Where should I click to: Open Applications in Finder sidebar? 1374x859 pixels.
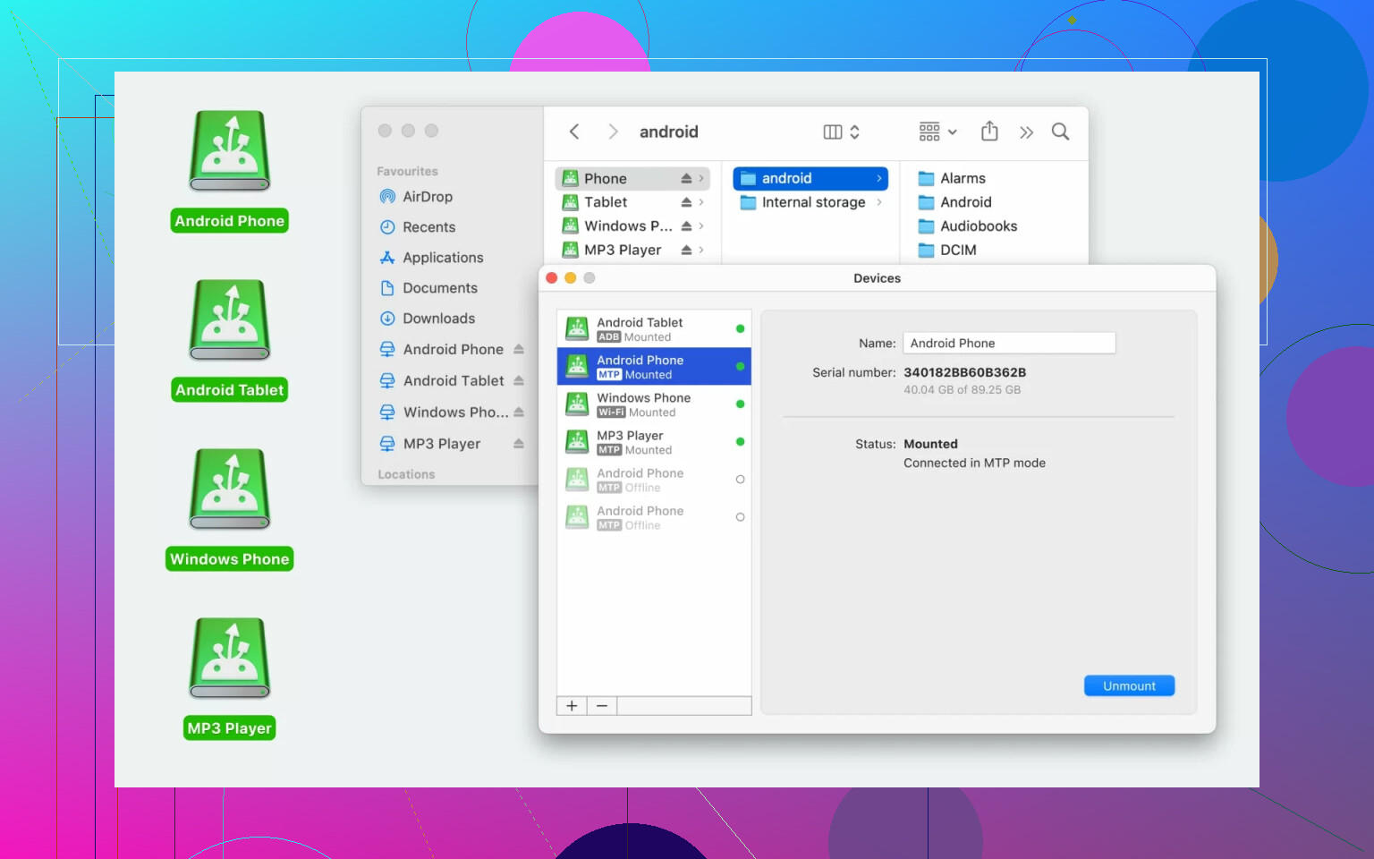443,258
